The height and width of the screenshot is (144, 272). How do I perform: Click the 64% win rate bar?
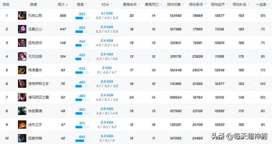click(x=82, y=141)
